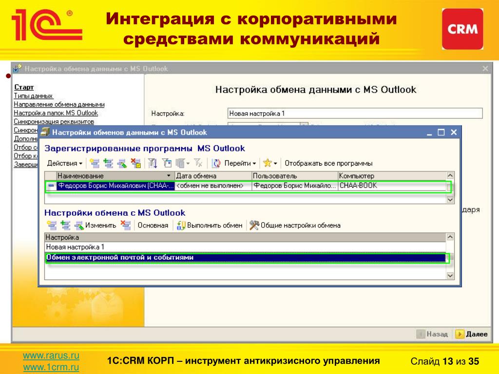Click the CHAA-BOOK computer cell

click(392, 186)
